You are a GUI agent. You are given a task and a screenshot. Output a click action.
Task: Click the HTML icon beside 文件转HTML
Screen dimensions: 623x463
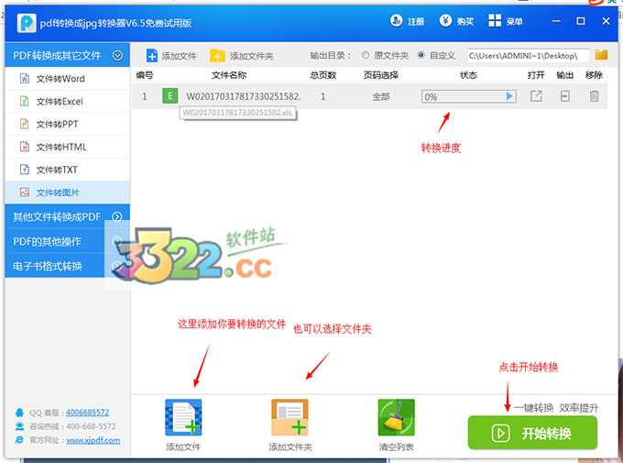click(25, 147)
